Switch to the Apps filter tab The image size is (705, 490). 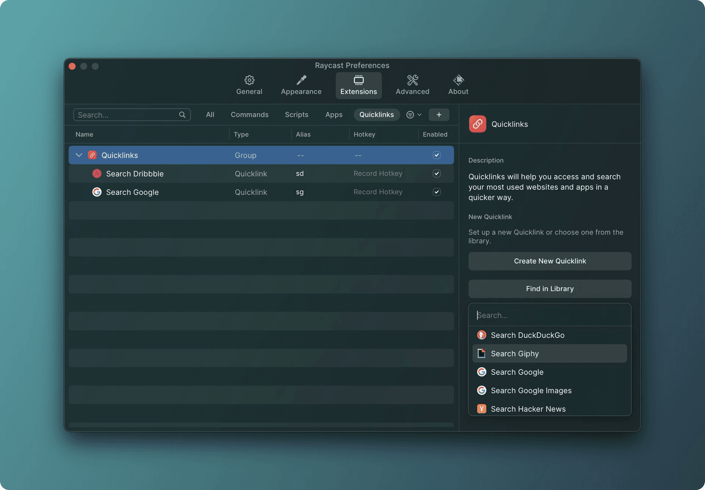click(x=334, y=115)
